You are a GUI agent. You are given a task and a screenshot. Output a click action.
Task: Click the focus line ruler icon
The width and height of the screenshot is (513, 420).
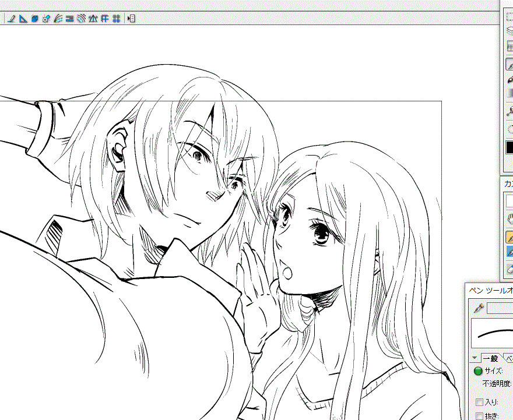pos(46,19)
